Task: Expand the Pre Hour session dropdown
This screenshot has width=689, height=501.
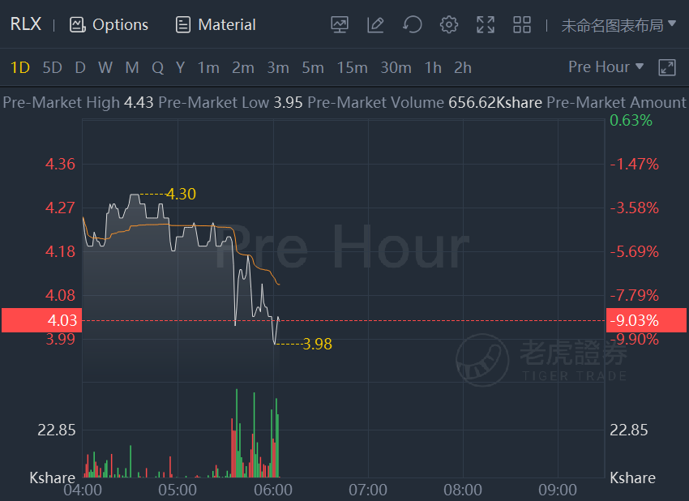Action: (x=606, y=66)
